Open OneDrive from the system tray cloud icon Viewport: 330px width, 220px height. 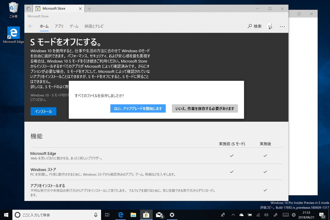(241, 215)
